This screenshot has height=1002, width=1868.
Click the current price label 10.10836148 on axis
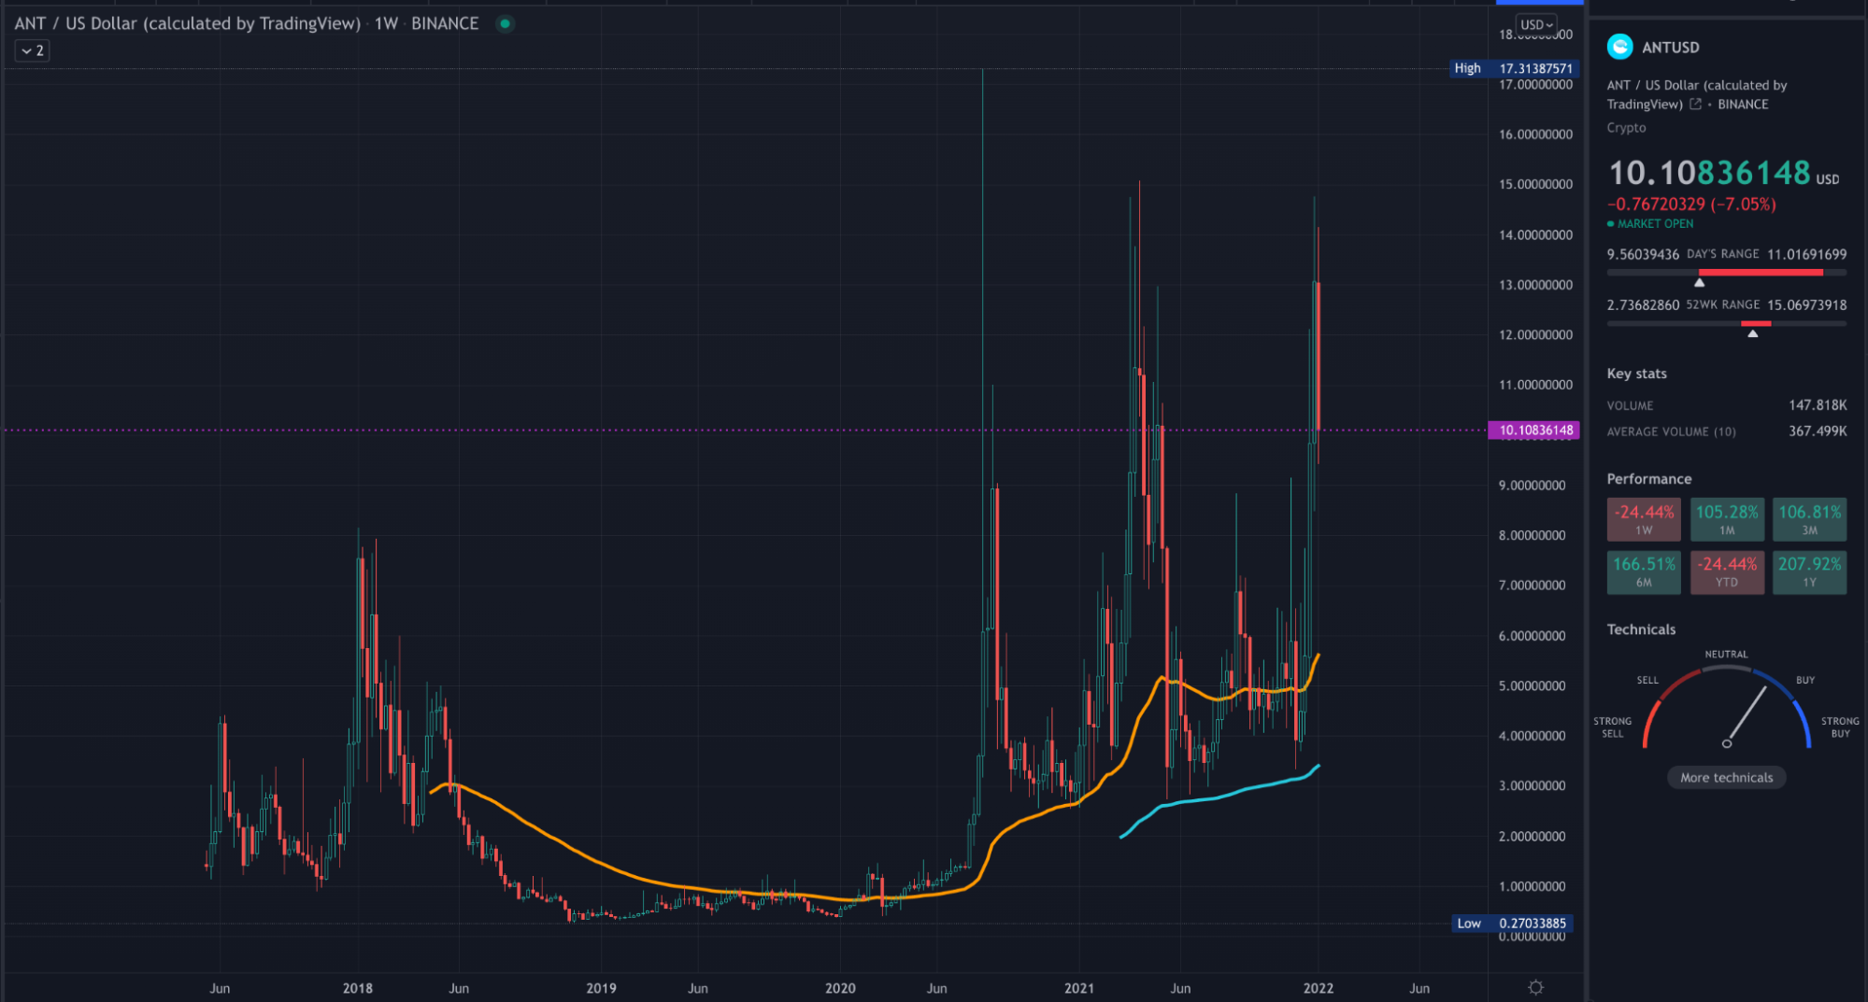1534,430
